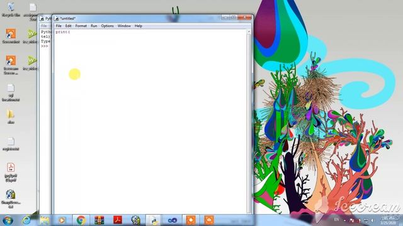Select the yellow folder desktop icon
Image resolution: width=403 pixels, height=226 pixels.
click(x=11, y=117)
